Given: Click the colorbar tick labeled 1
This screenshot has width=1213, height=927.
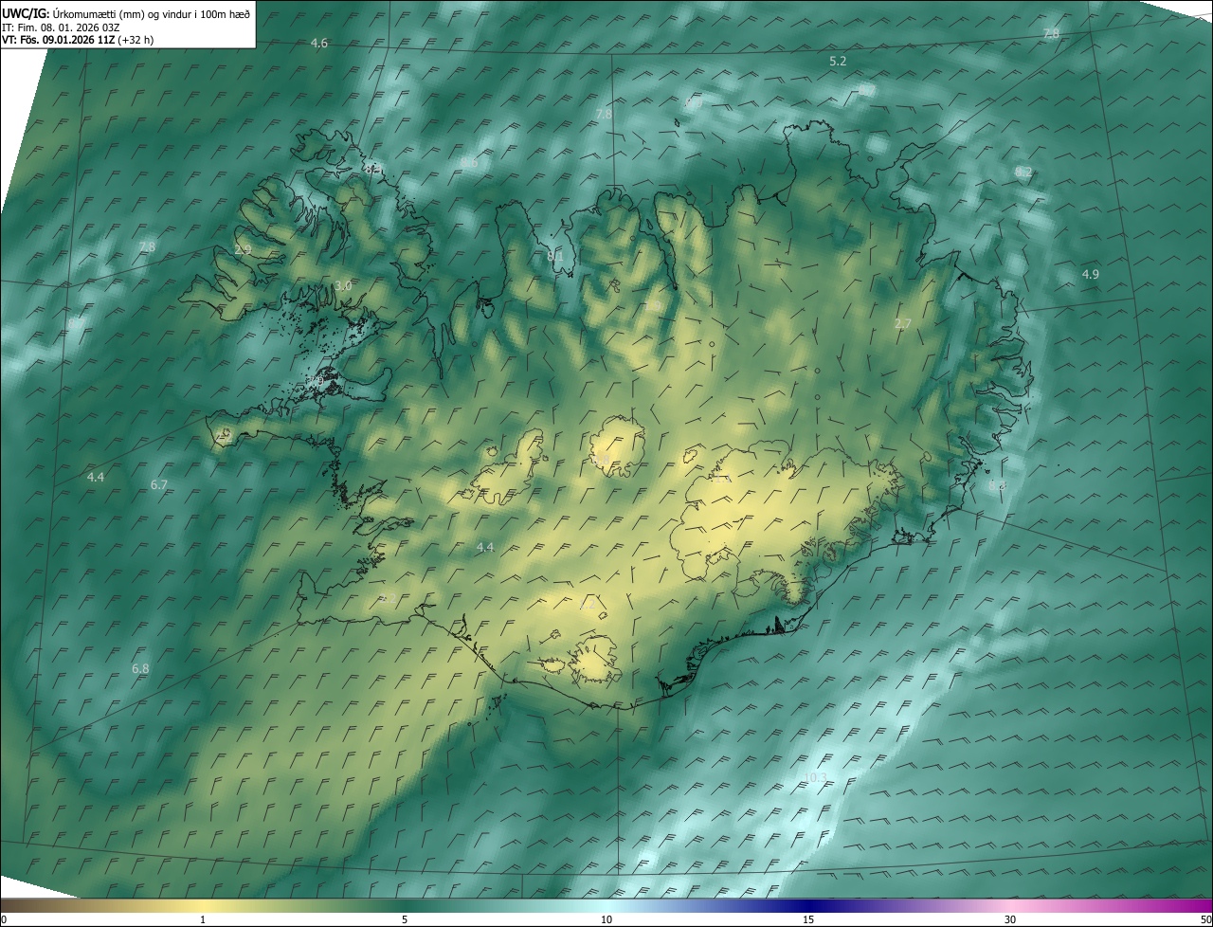Looking at the screenshot, I should (203, 919).
